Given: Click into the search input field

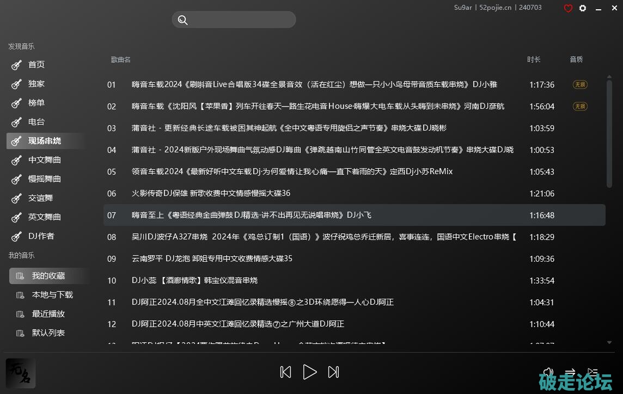Looking at the screenshot, I should point(240,20).
